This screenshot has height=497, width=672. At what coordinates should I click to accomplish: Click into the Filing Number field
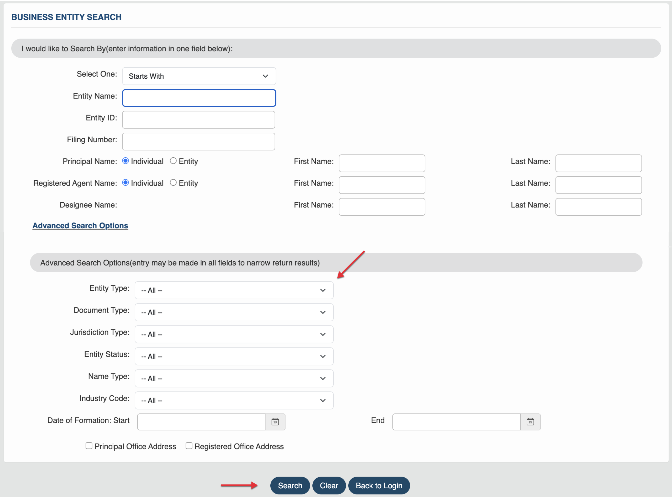coord(198,141)
